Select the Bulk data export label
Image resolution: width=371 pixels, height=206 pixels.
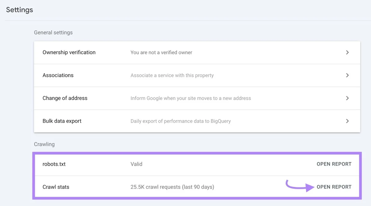pyautogui.click(x=62, y=121)
